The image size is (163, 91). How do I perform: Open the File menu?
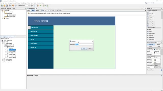[x=1, y=3]
